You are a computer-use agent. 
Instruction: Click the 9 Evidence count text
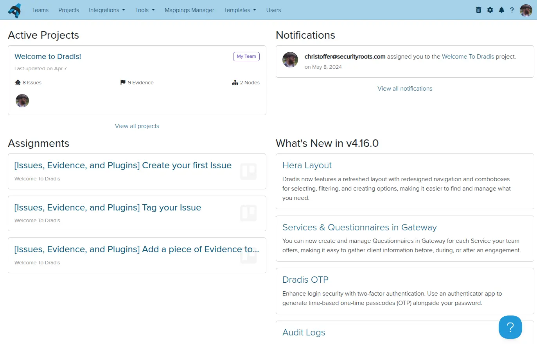[x=141, y=83]
